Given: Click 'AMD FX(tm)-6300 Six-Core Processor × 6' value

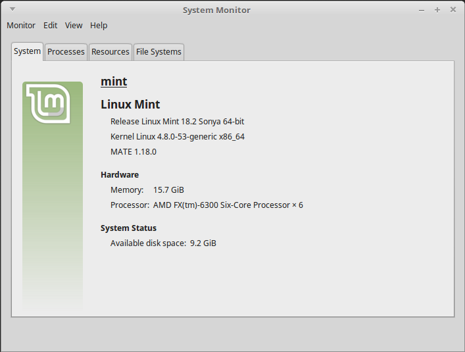Looking at the screenshot, I should tap(228, 205).
